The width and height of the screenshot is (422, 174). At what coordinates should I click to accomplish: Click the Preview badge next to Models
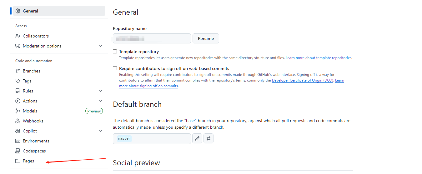click(x=94, y=111)
